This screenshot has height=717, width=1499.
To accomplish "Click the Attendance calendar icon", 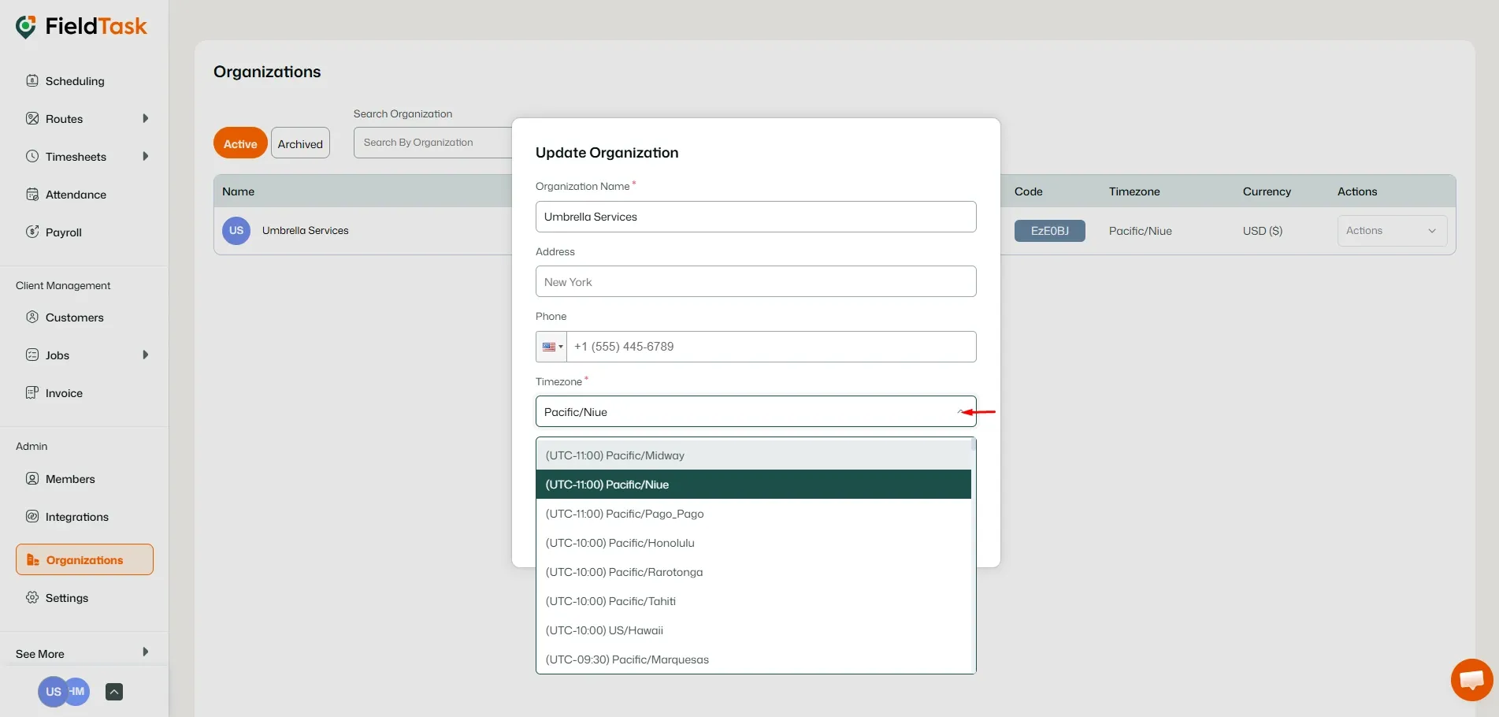I will tap(32, 194).
